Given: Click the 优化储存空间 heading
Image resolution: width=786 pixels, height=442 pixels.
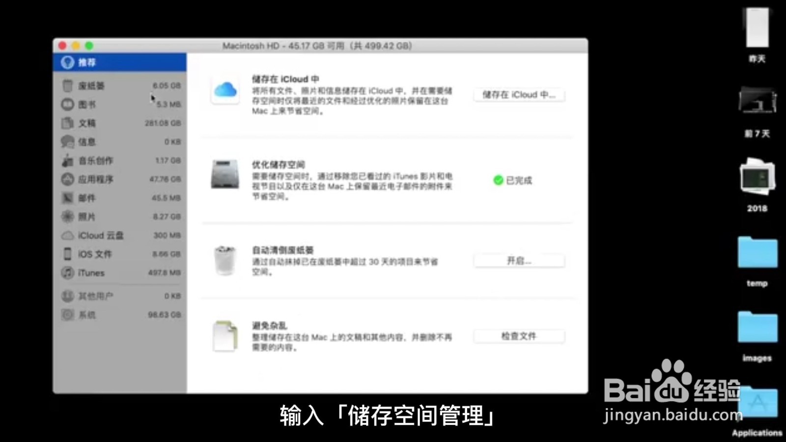Looking at the screenshot, I should 279,165.
